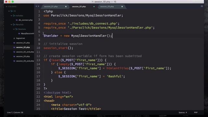Click the lang="en" attribute on line 22

[63, 97]
